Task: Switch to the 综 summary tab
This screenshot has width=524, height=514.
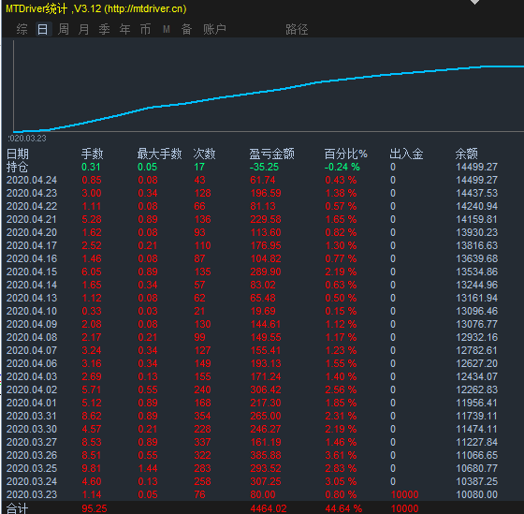Action: click(x=22, y=29)
